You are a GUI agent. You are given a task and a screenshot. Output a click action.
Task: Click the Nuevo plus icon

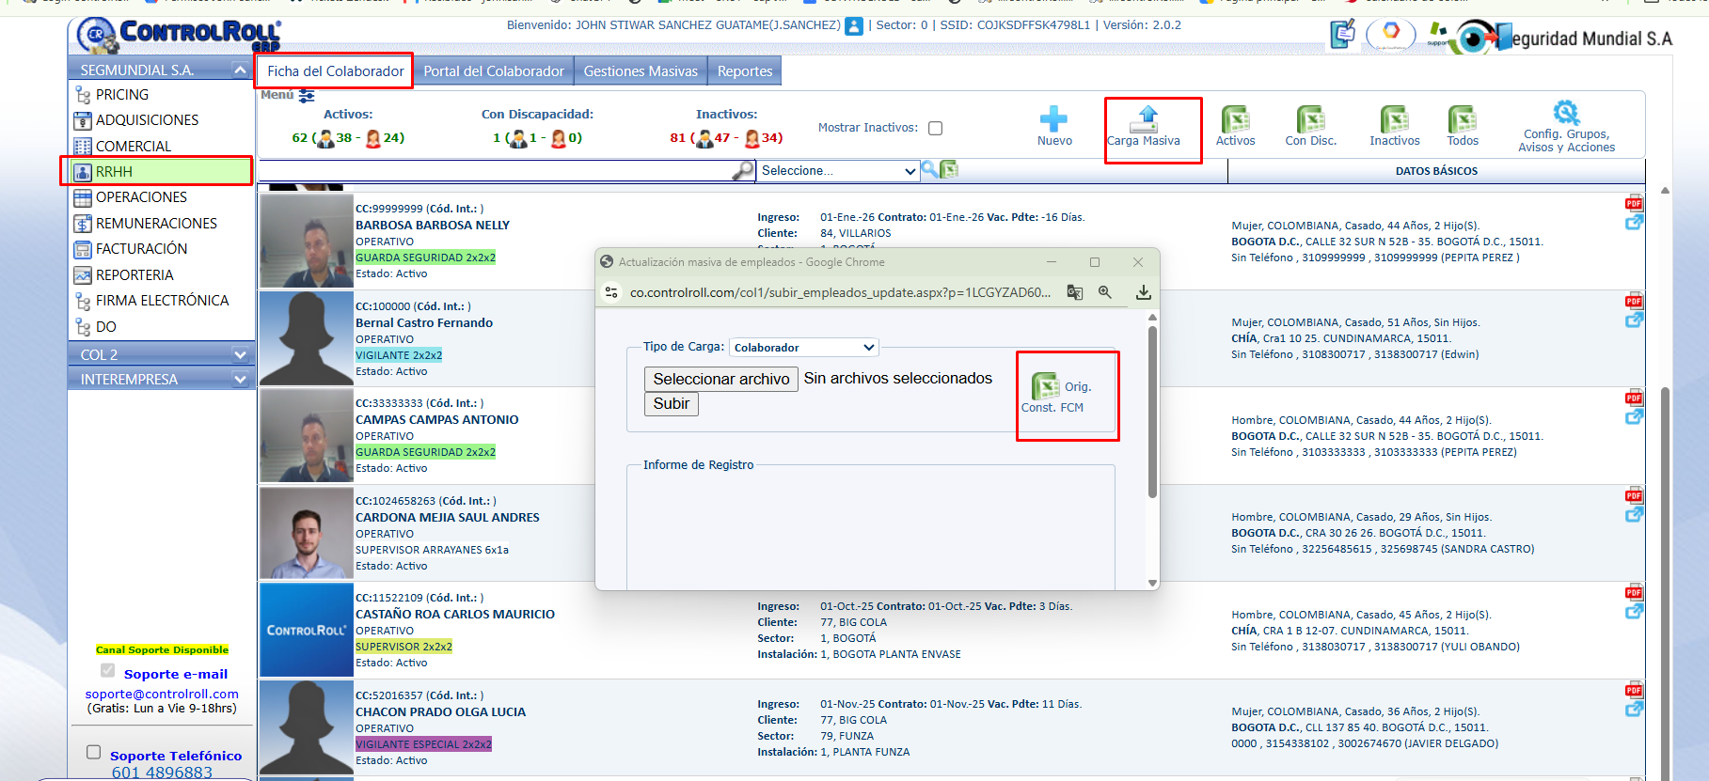coord(1053,119)
